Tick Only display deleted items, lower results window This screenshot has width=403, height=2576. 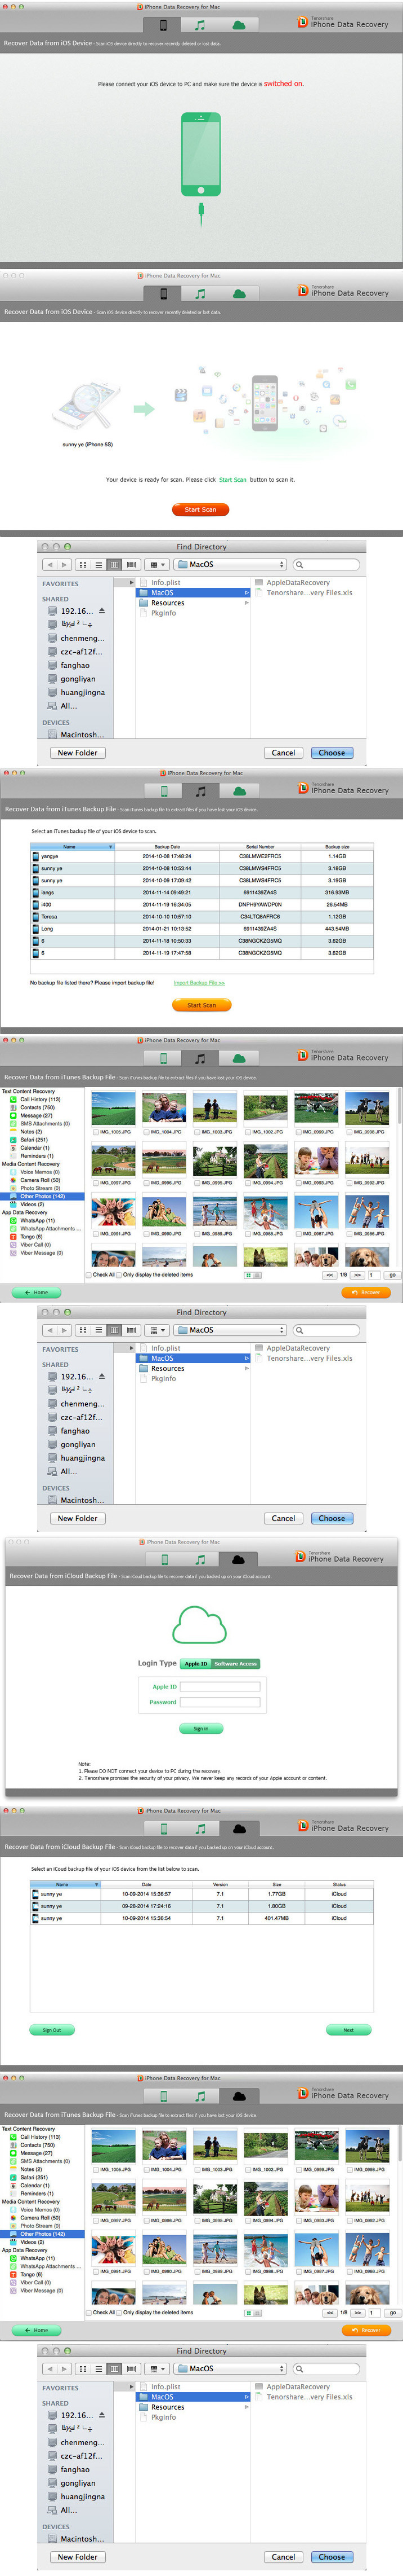point(119,2312)
